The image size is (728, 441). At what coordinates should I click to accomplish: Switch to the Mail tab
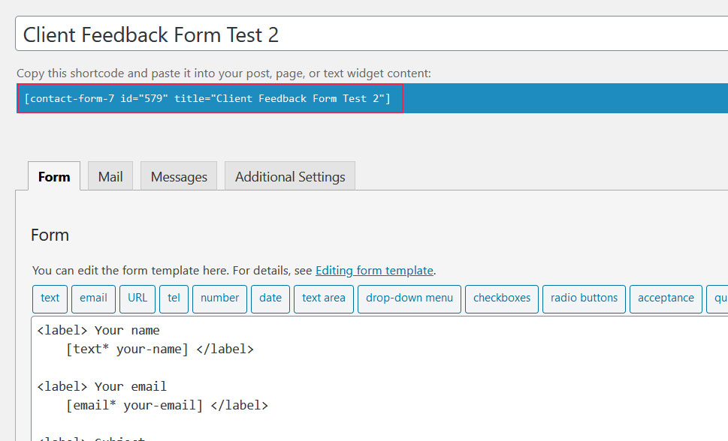point(110,175)
